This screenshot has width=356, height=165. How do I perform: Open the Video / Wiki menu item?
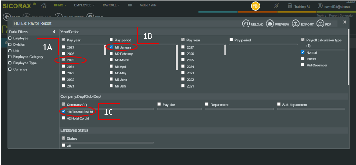[x=148, y=5]
